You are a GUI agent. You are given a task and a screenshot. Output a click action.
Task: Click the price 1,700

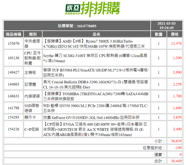coord(177,96)
